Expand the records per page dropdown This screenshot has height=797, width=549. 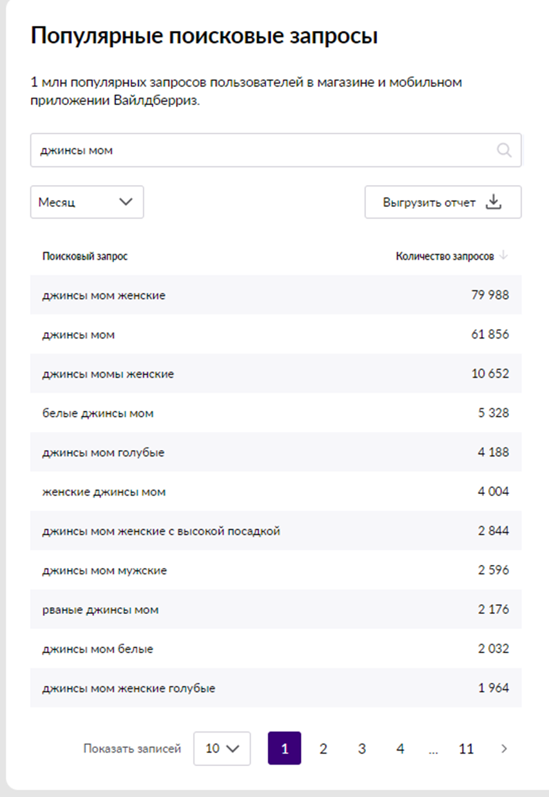[222, 749]
